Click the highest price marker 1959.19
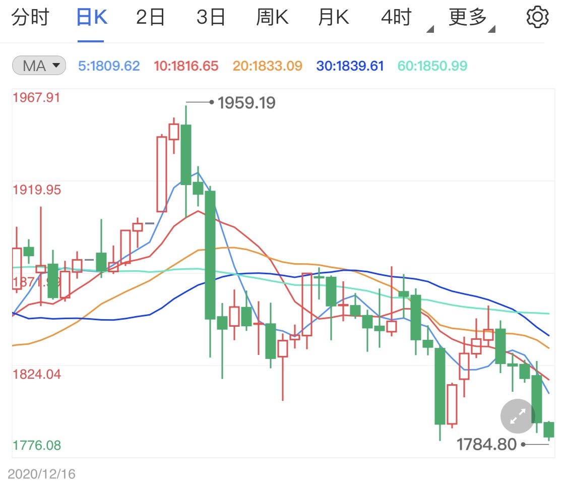Image resolution: width=567 pixels, height=482 pixels. pos(245,102)
